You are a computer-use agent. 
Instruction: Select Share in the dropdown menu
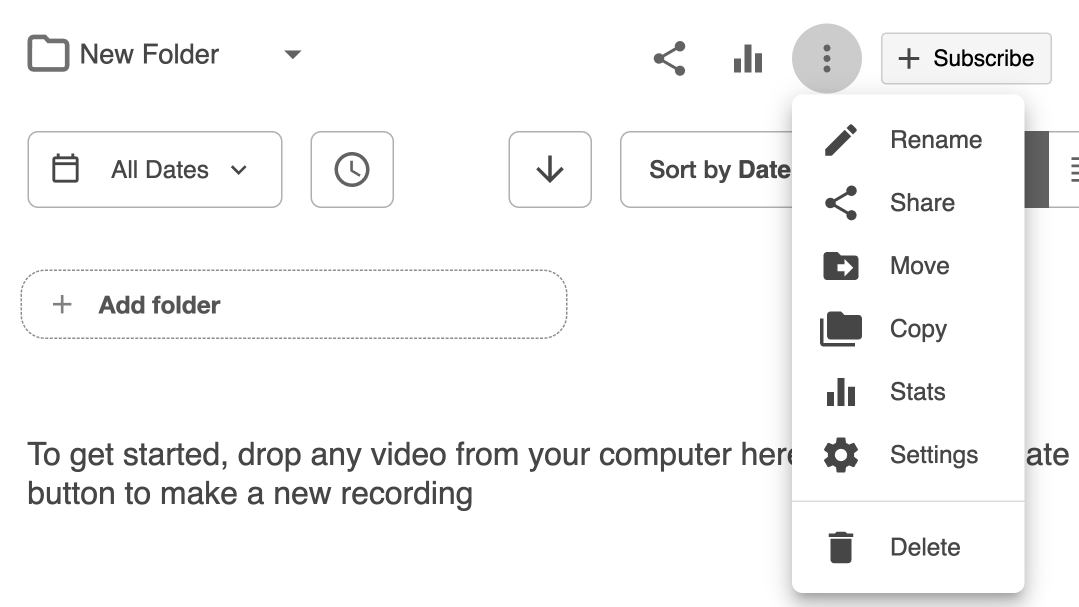point(922,202)
